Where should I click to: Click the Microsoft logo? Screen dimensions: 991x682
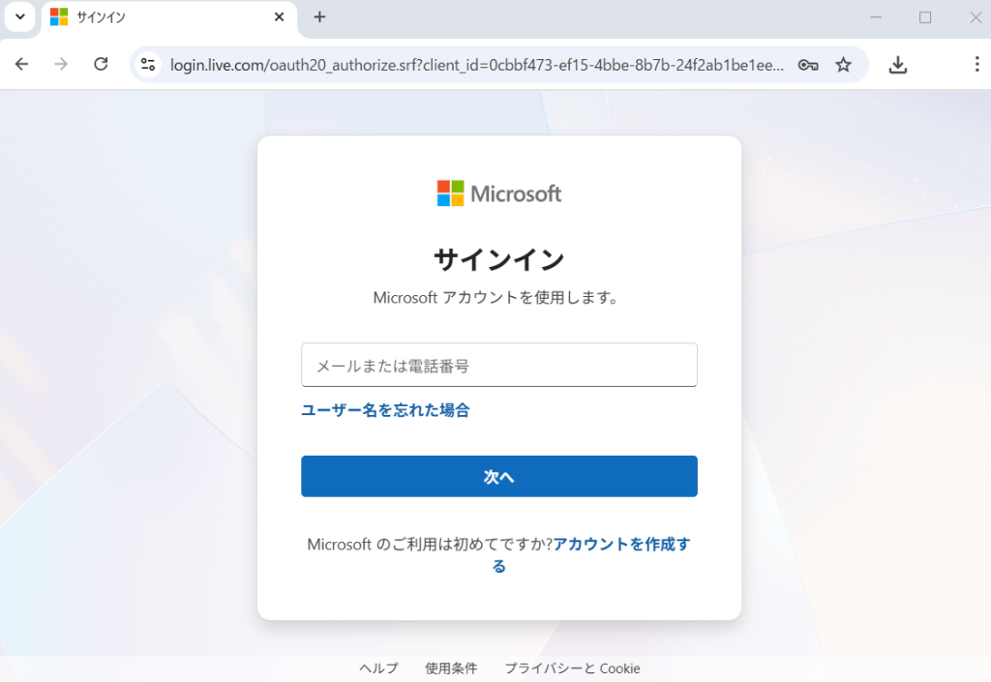coord(499,193)
